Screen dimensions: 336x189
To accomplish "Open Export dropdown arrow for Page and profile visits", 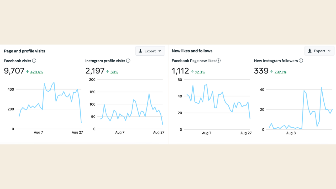I will click(x=160, y=51).
